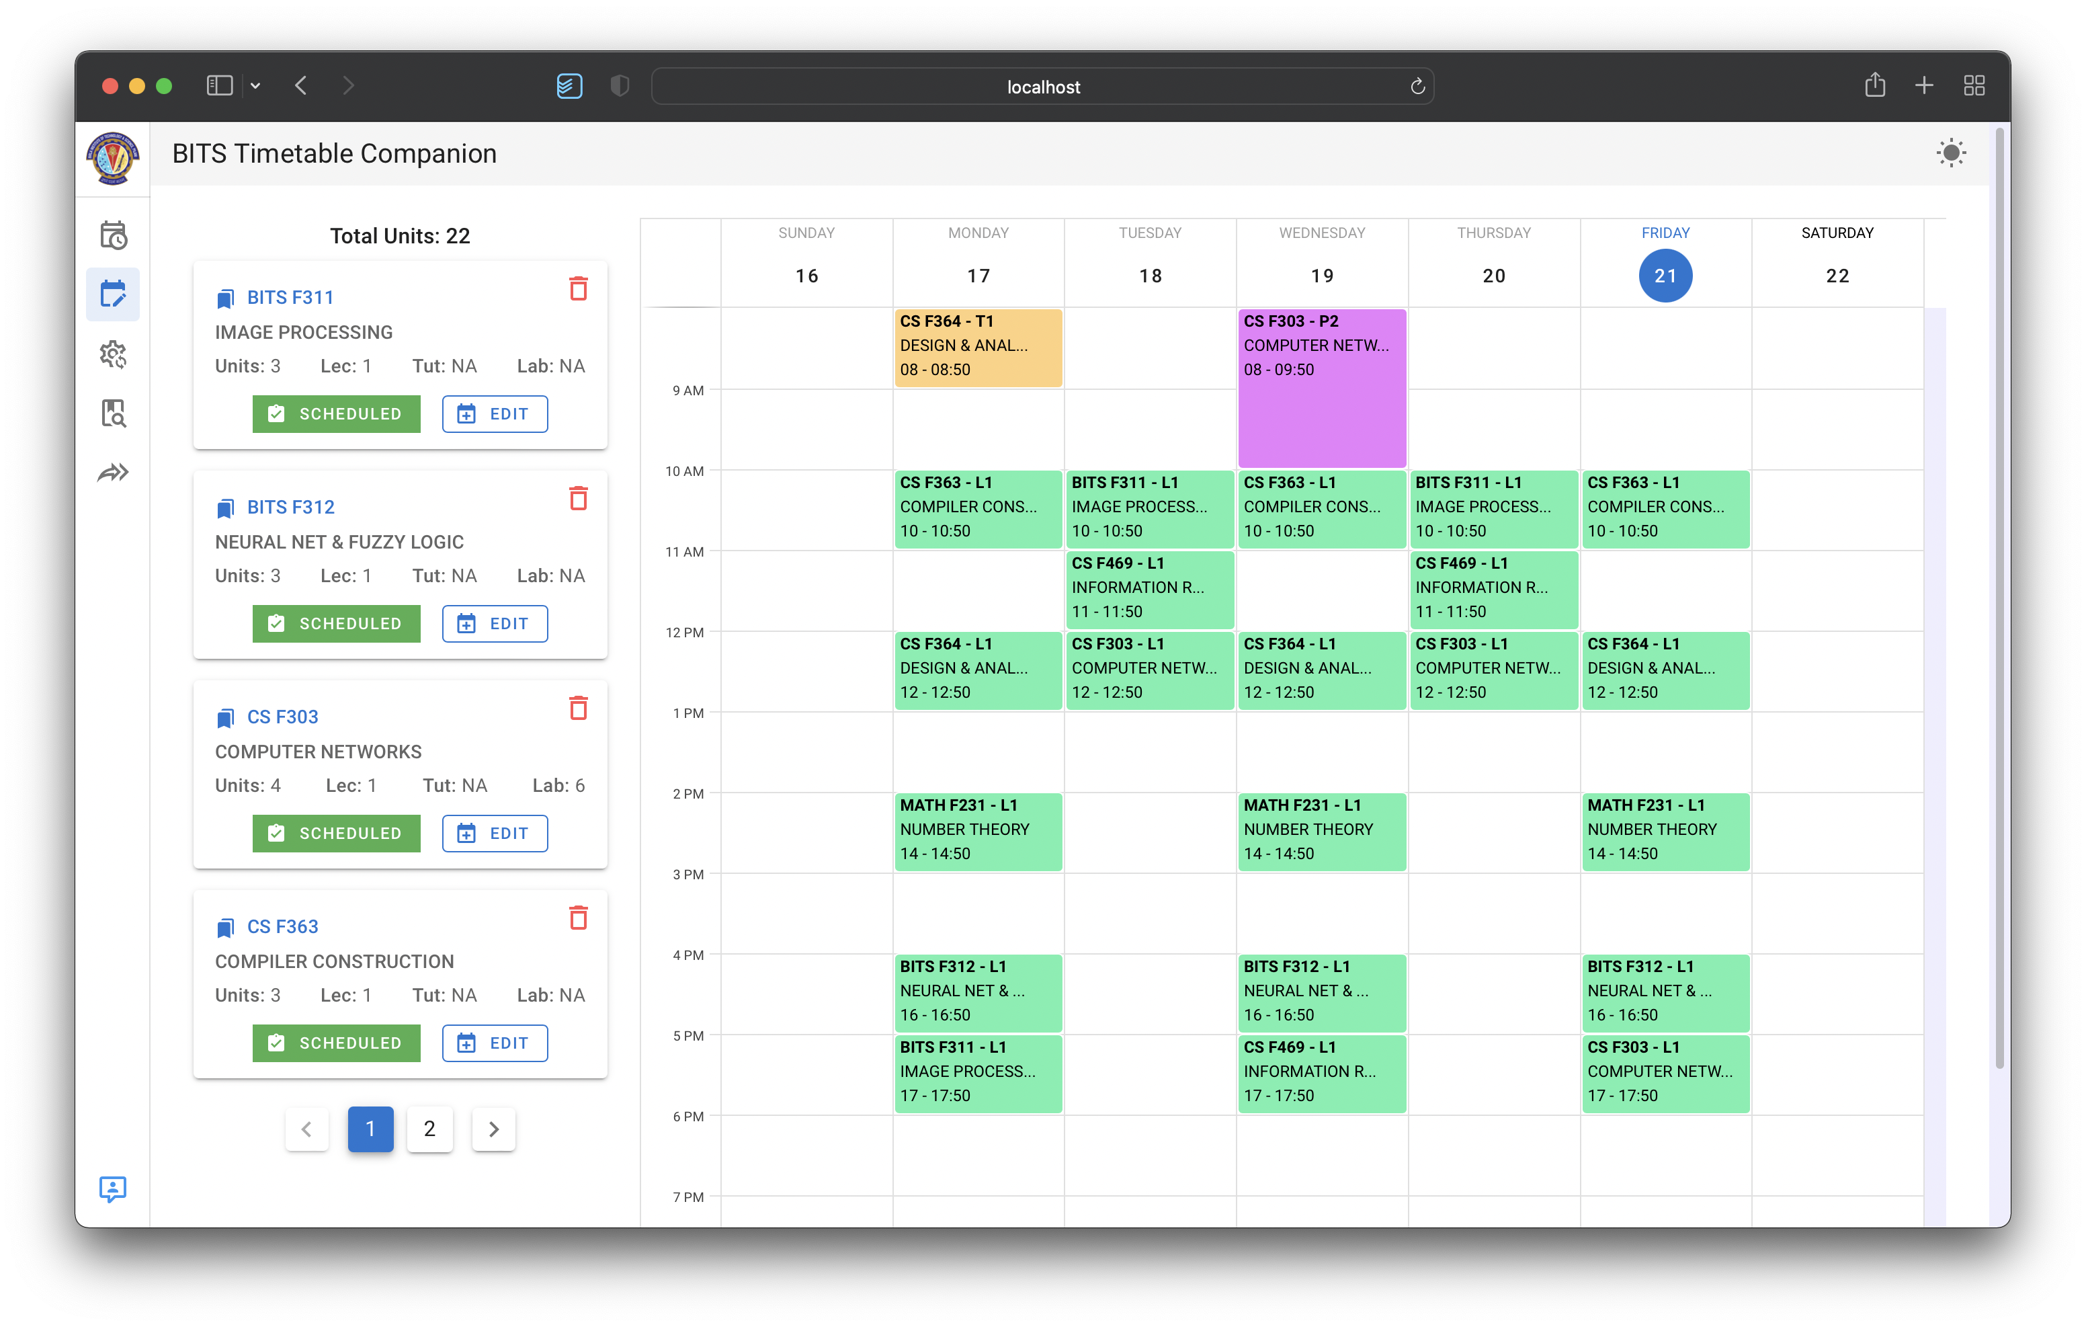
Task: Toggle SCHEDULED status for CS F363
Action: [x=336, y=1043]
